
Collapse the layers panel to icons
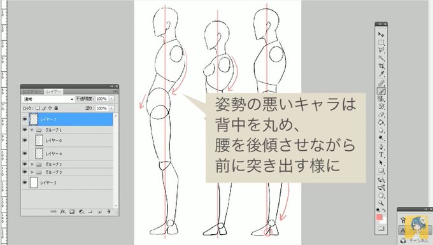click(112, 87)
